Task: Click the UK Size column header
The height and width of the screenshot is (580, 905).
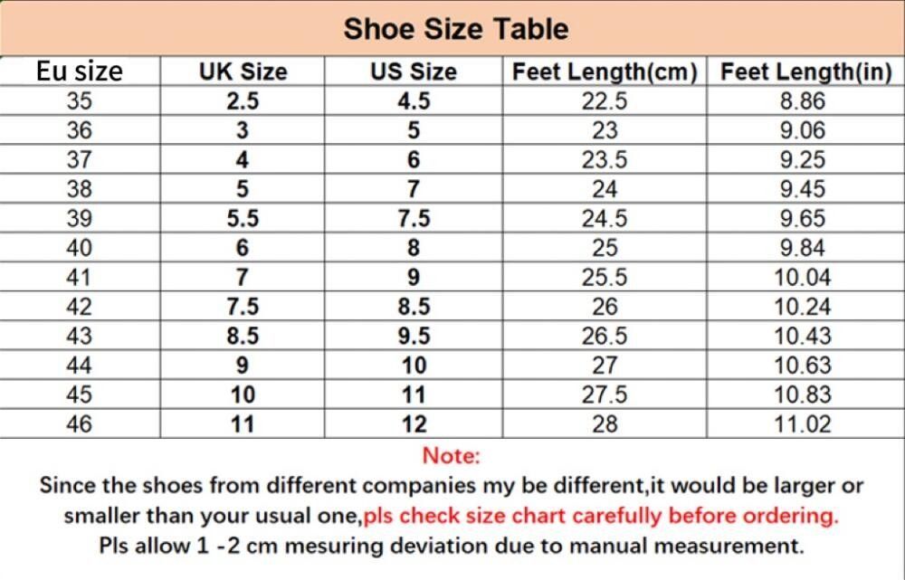Action: tap(243, 72)
